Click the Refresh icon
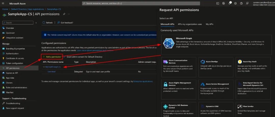This screenshot has width=275, height=117. pos(44,23)
